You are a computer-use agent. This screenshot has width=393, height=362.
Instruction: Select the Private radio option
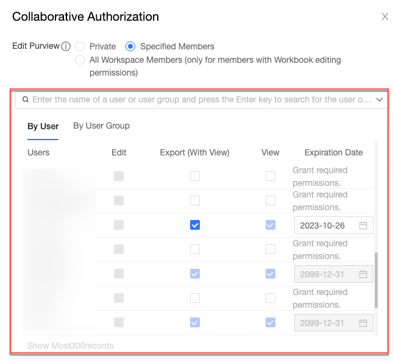click(80, 46)
